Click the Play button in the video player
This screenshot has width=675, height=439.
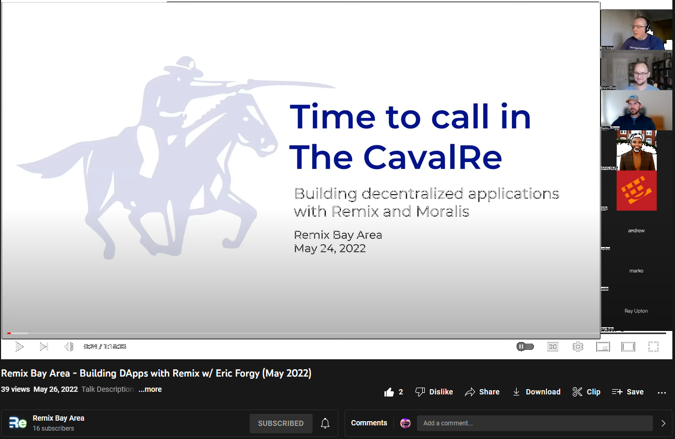[x=19, y=347]
